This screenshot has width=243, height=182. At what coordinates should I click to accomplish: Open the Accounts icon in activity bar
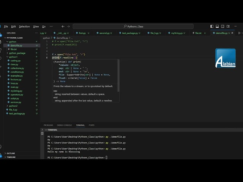[1, 147]
